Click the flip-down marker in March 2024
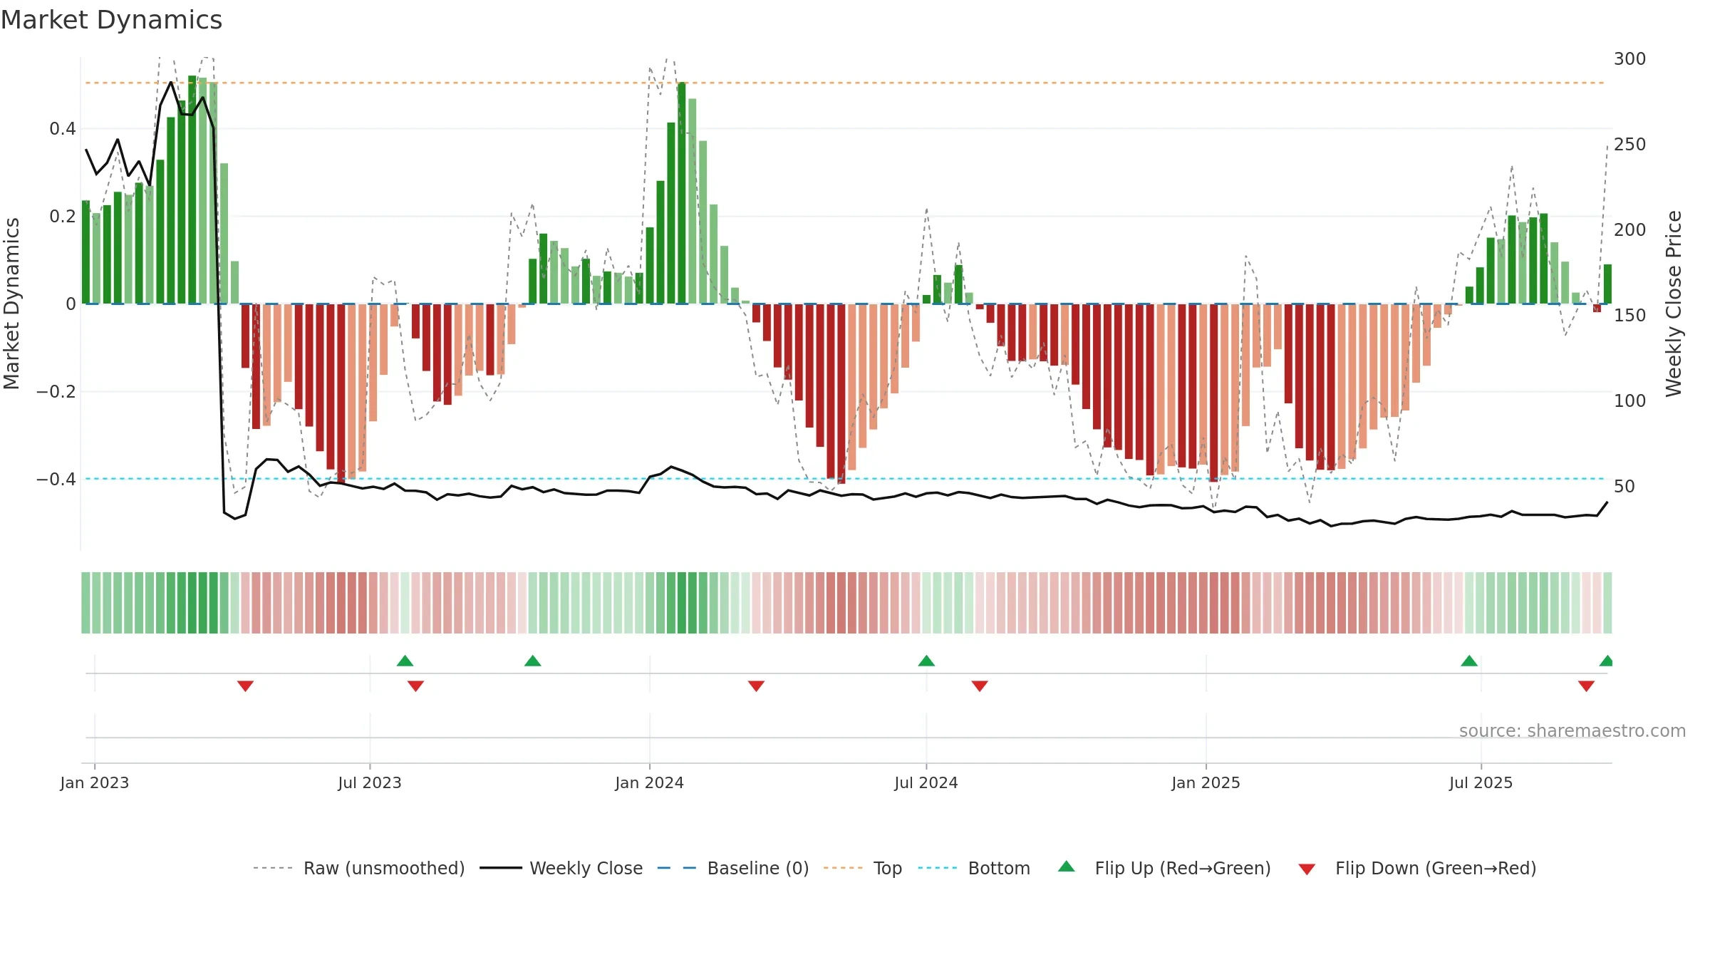 (756, 686)
